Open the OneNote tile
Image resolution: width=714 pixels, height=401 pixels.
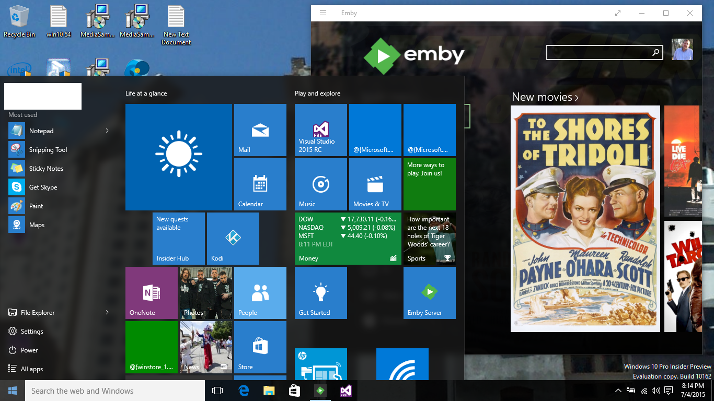coord(152,293)
